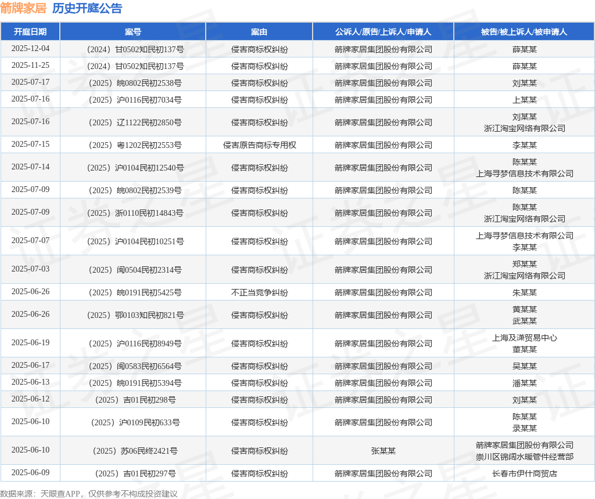Click 上海寻梦信息技术有限公司 in the 沪0104民初12540号 row
The image size is (595, 499).
[x=525, y=173]
